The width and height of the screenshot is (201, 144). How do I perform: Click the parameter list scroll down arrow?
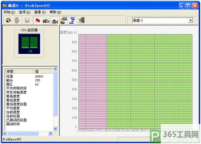pos(56,129)
